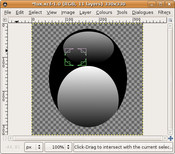The width and height of the screenshot is (175, 154).
Task: Click the vertical scrollbar thumb
Action: pos(170,79)
